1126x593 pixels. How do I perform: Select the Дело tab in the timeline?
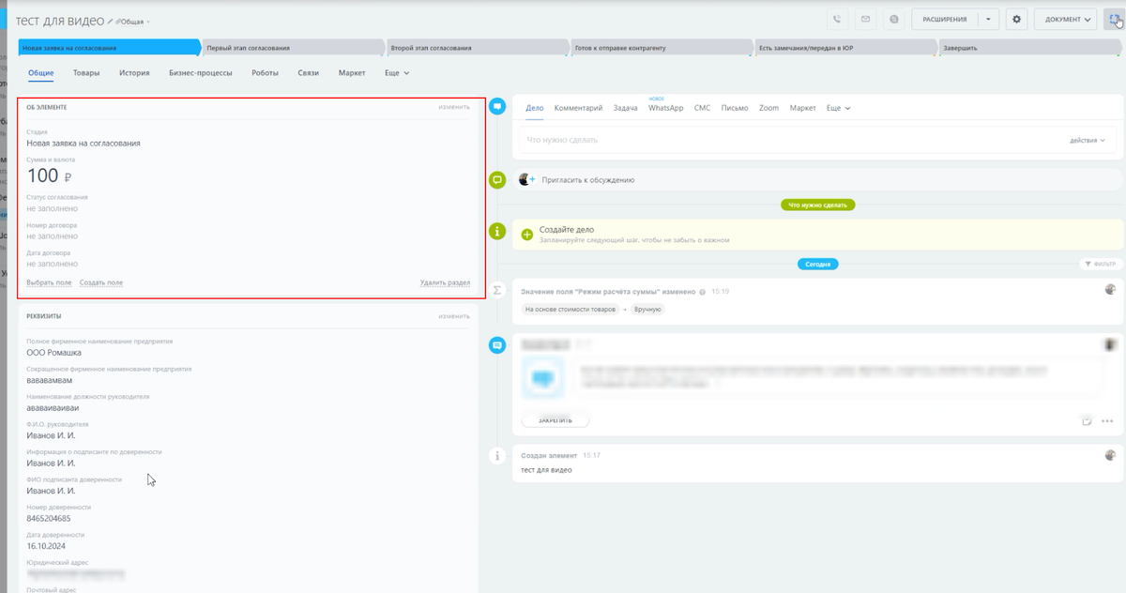(535, 108)
